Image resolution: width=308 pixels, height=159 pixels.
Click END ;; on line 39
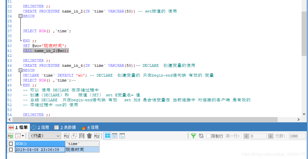30,41
